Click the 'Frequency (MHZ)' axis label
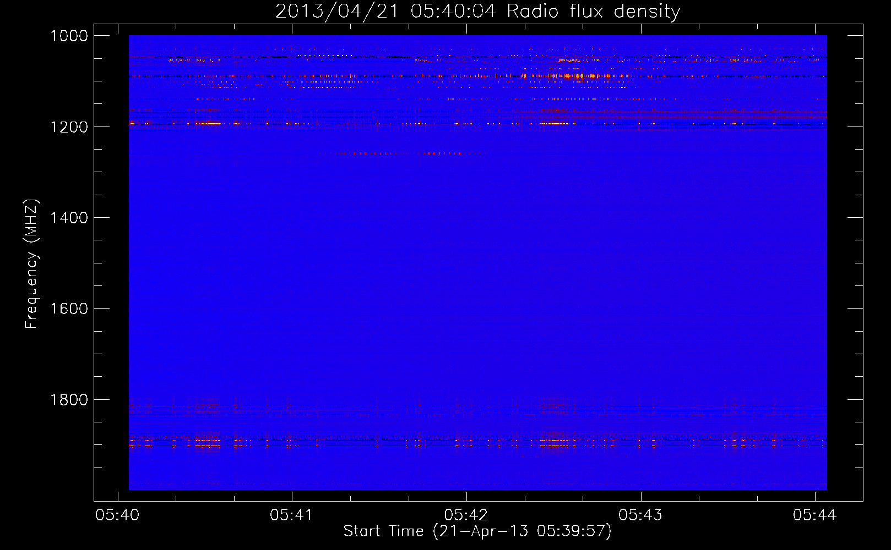 [x=31, y=264]
